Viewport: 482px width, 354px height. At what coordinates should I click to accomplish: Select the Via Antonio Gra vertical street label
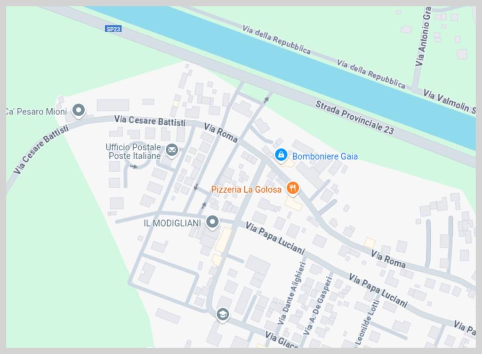(x=424, y=36)
